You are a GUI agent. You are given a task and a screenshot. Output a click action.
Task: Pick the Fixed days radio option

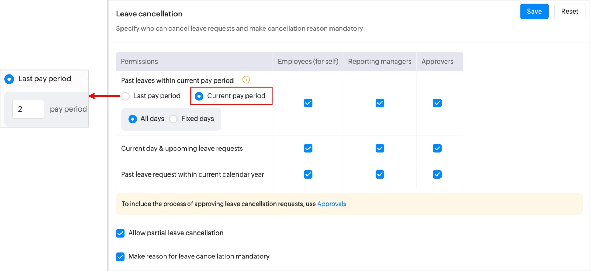tap(173, 119)
